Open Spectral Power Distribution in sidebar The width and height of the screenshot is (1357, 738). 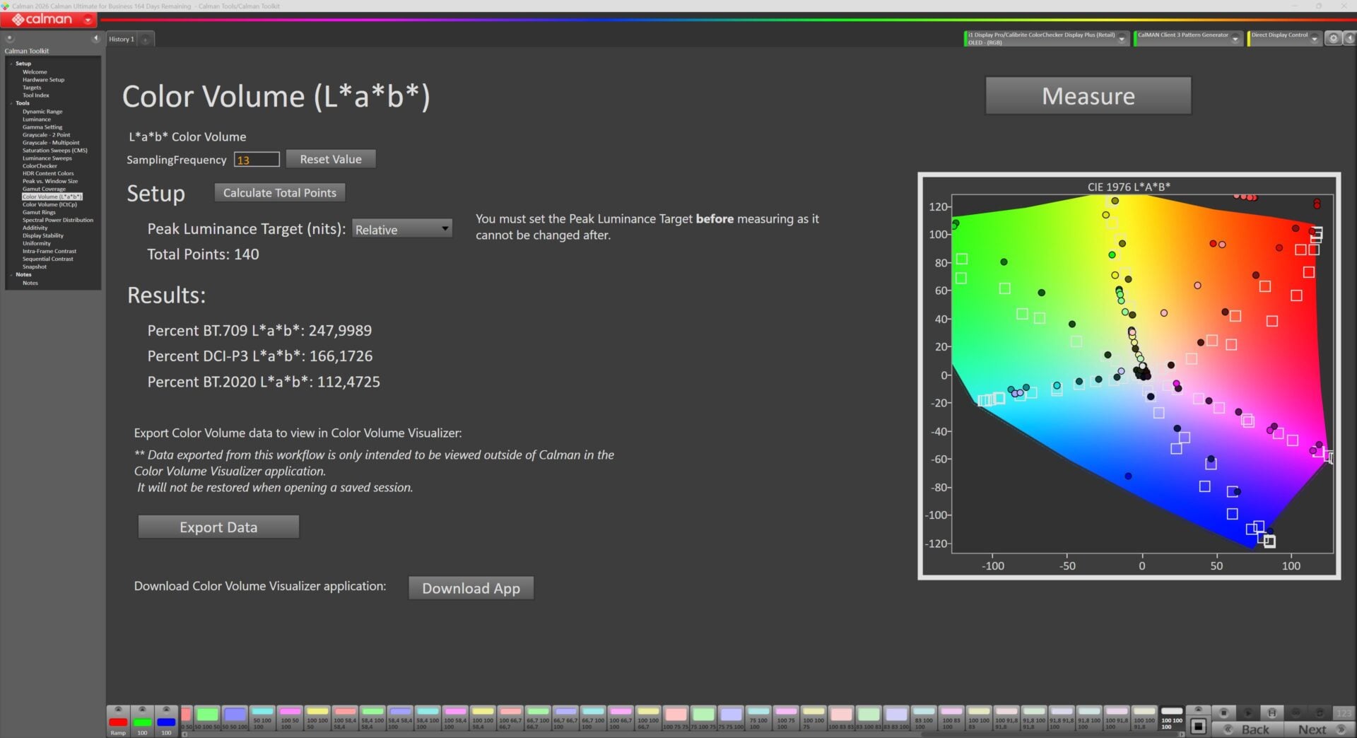57,220
